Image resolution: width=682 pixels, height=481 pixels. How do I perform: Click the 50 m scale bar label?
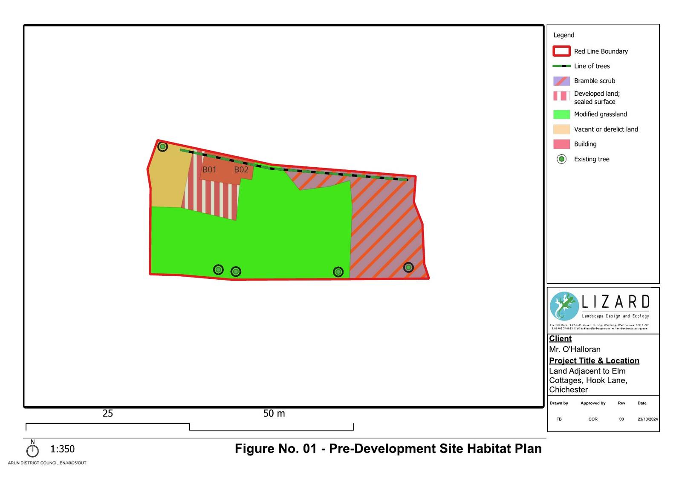tap(274, 413)
